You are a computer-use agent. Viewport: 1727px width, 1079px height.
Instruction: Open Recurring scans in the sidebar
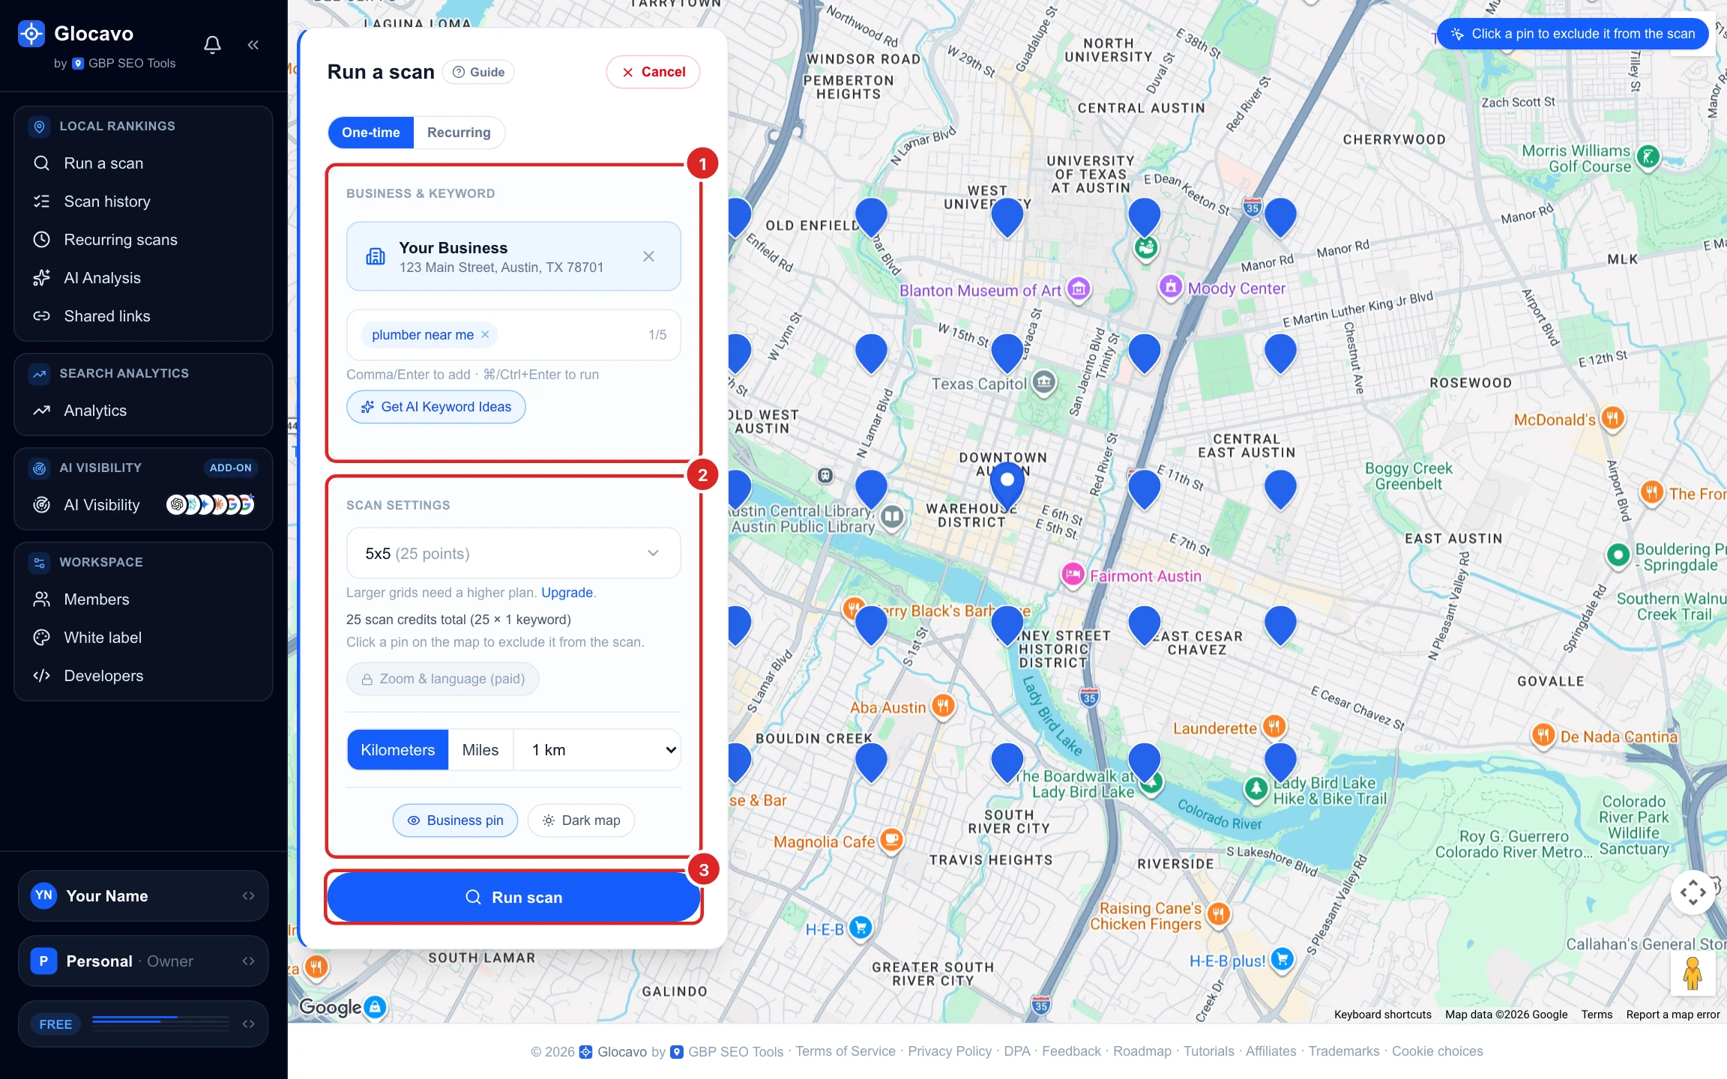click(121, 240)
